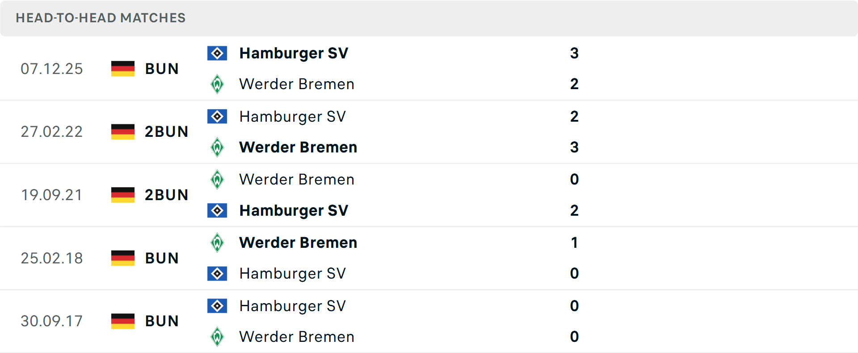Click the Hamburger SV crest on the 30.09.17 row
858x353 pixels.
coord(217,306)
